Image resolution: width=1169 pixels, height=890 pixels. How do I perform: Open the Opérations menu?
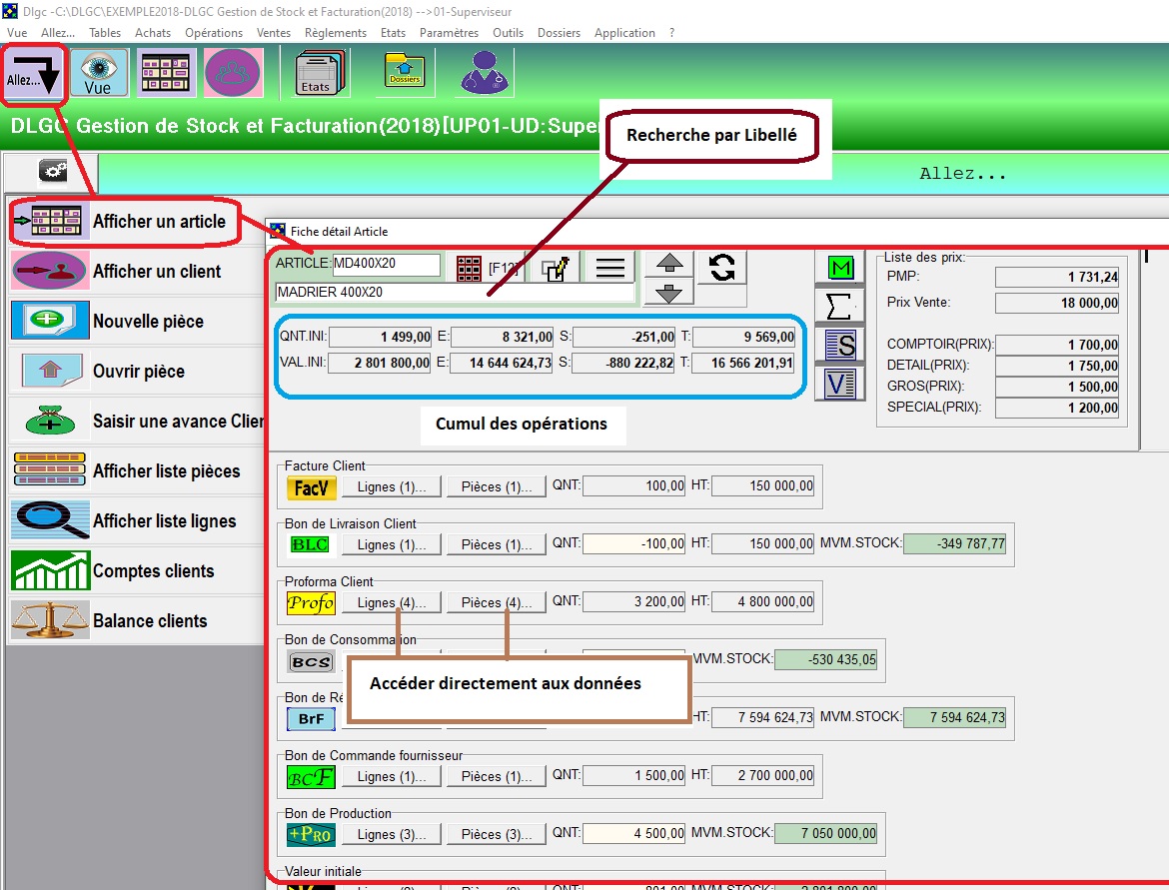coord(214,33)
